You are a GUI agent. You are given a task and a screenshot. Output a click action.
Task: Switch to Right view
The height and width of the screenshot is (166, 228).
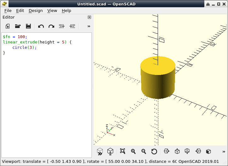pyautogui.click(x=167, y=151)
